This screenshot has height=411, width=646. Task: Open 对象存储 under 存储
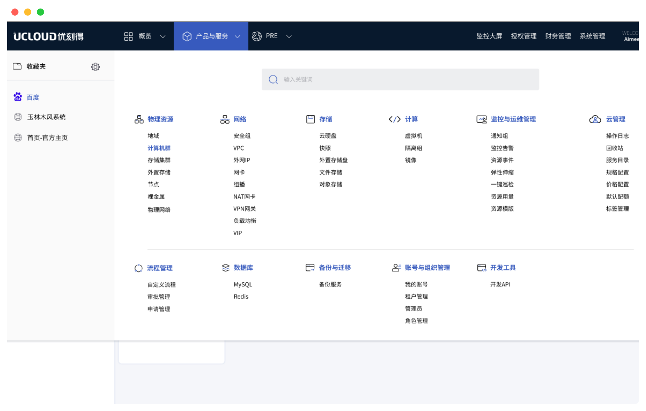(x=330, y=184)
